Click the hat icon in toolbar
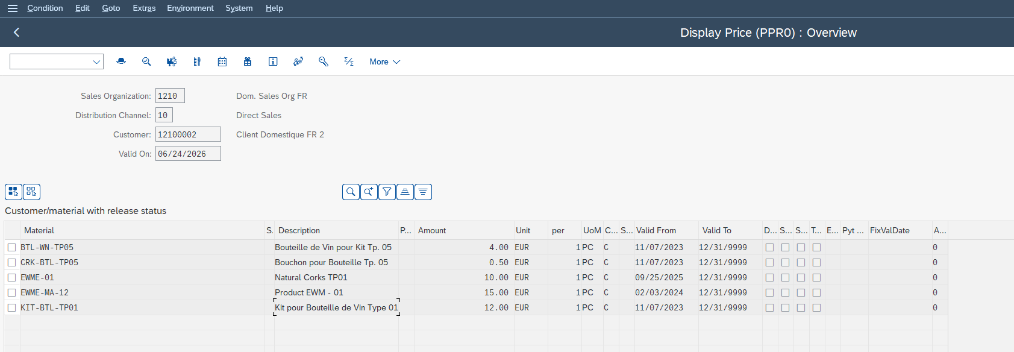Screen dimensions: 1014x352 click(121, 61)
